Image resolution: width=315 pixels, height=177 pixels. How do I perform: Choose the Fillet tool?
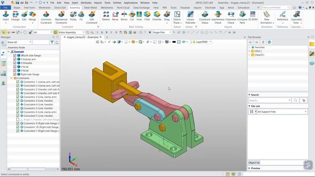pyautogui.click(x=147, y=16)
